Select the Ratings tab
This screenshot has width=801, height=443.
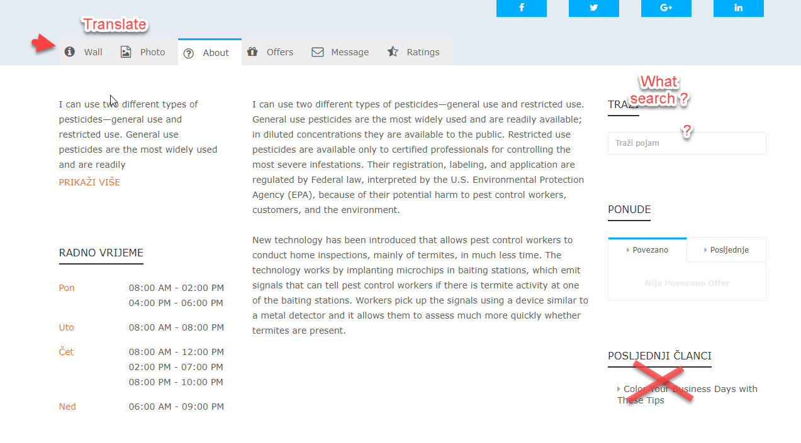(x=422, y=52)
